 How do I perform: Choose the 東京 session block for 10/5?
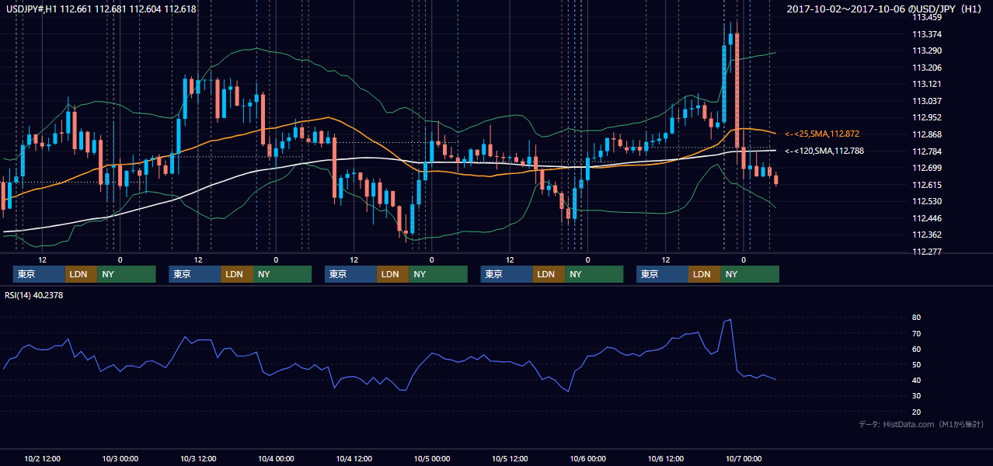[x=507, y=274]
